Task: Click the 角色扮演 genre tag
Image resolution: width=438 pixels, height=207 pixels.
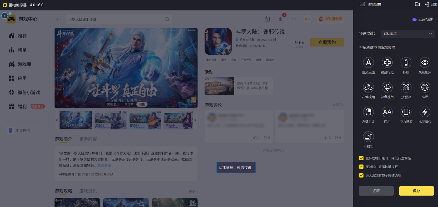Action: [x=211, y=60]
